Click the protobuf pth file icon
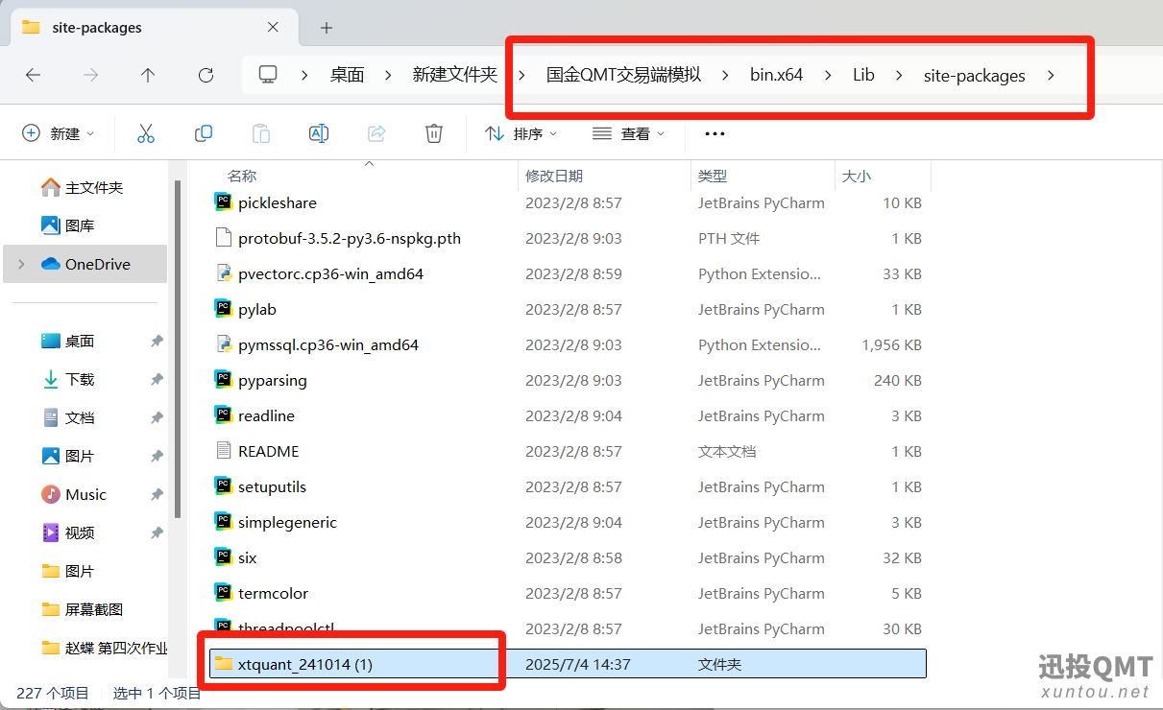 click(223, 238)
